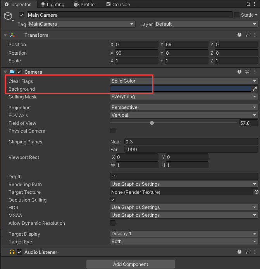Image resolution: width=260 pixels, height=269 pixels.
Task: Click the Target Texture field
Action: (x=182, y=192)
